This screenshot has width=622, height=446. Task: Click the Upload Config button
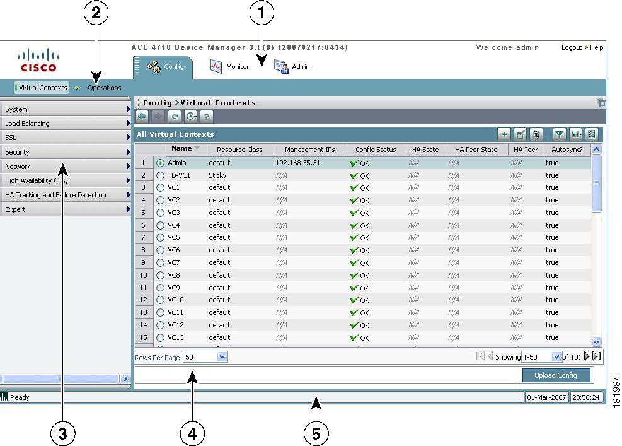[x=557, y=375]
